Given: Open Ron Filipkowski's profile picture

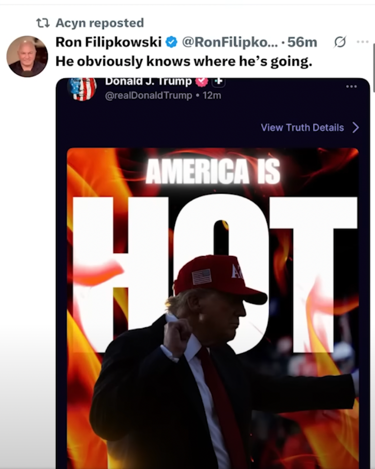Looking at the screenshot, I should point(27,56).
